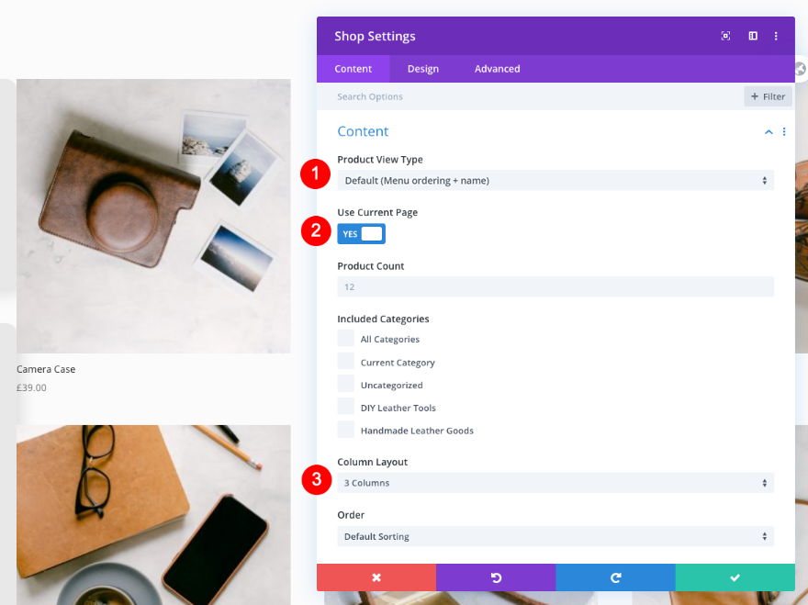Undo the last change

coord(496,577)
